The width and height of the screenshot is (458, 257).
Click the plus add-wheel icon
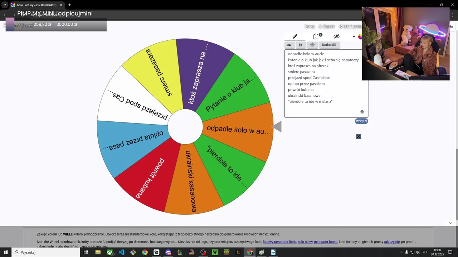(354, 36)
